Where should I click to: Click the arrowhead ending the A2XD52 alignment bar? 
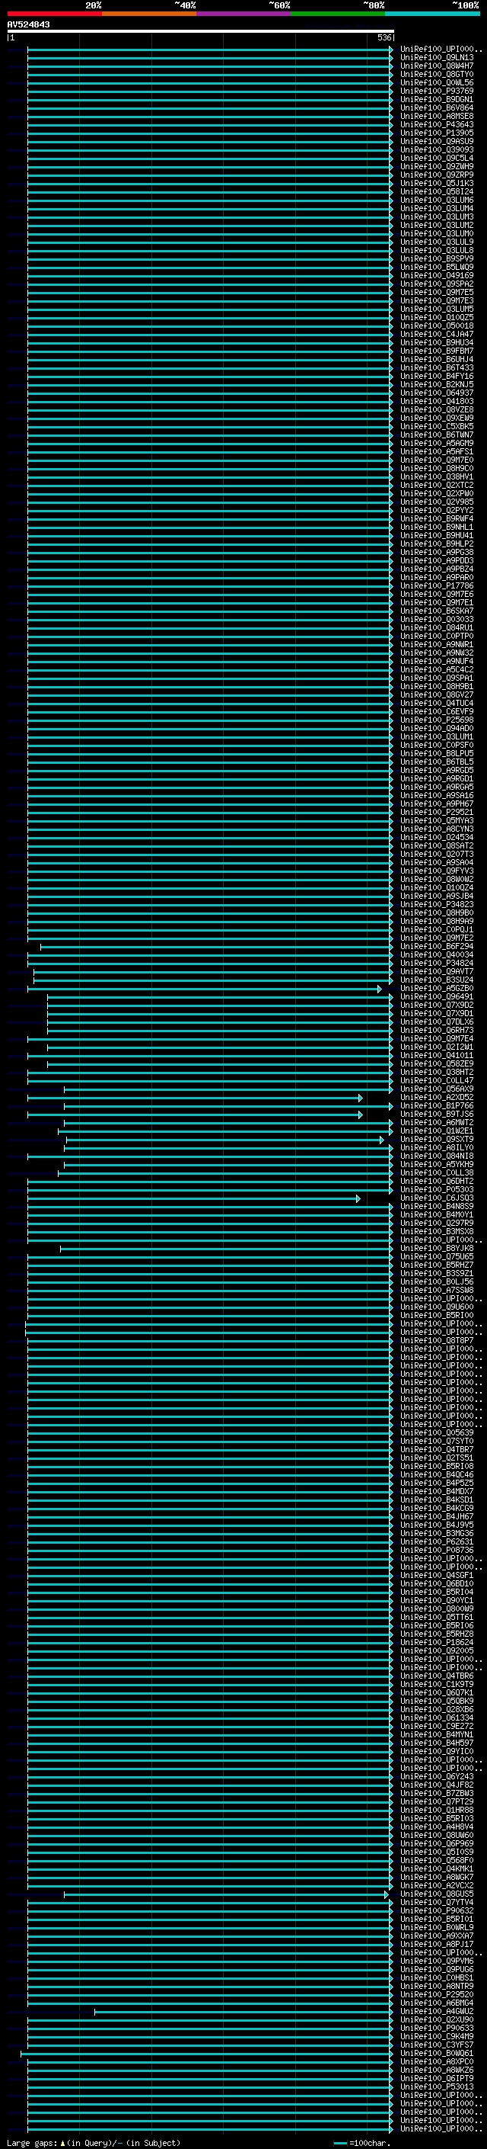pyautogui.click(x=361, y=1097)
